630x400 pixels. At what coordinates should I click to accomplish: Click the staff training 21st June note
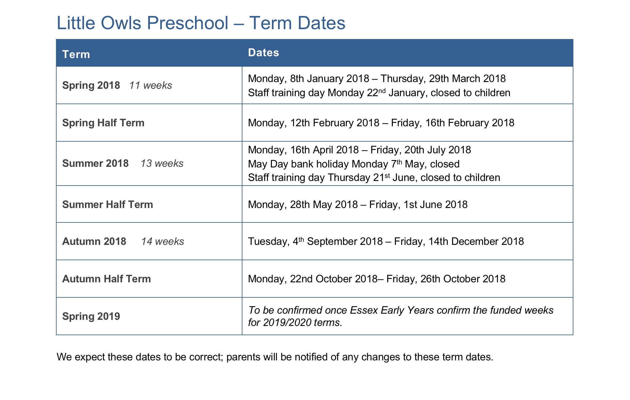point(374,178)
